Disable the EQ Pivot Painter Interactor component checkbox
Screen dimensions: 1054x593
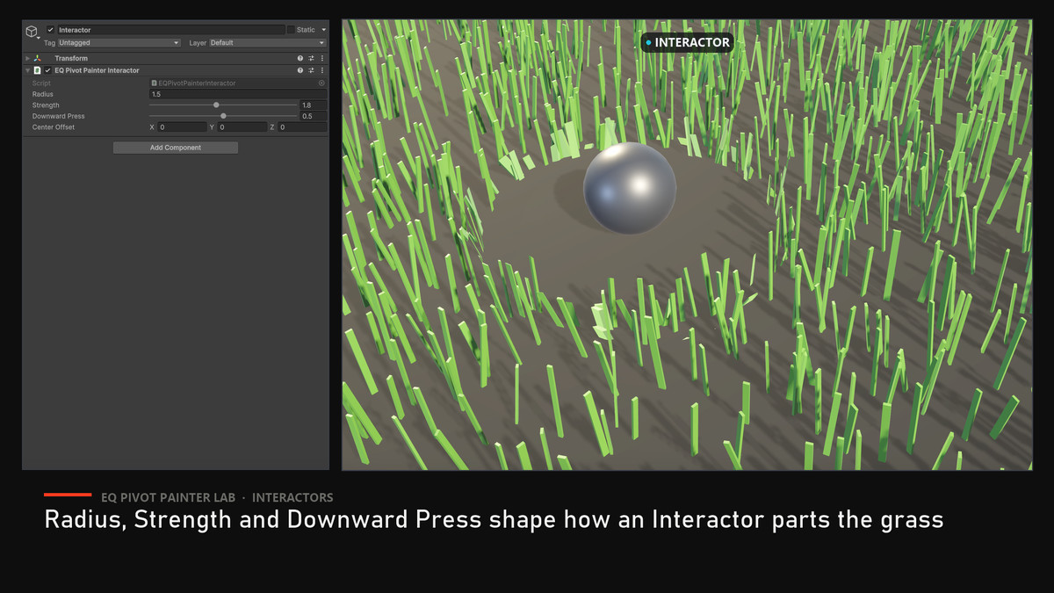[47, 70]
